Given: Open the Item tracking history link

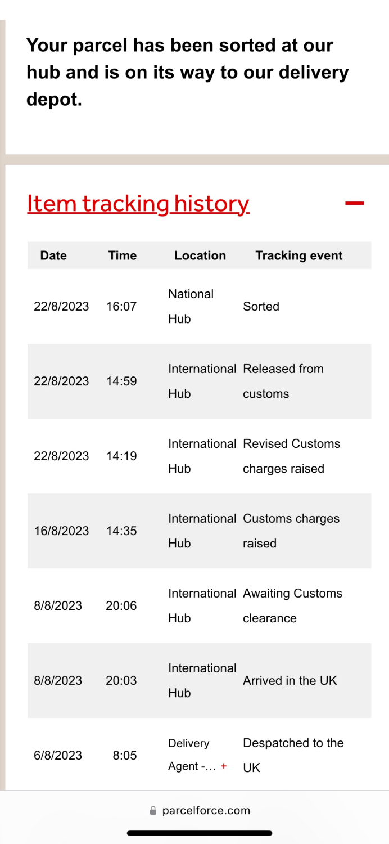Looking at the screenshot, I should tap(138, 203).
